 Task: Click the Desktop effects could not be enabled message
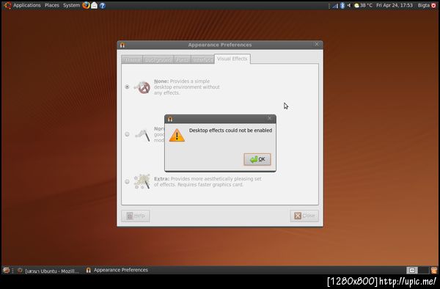230,131
